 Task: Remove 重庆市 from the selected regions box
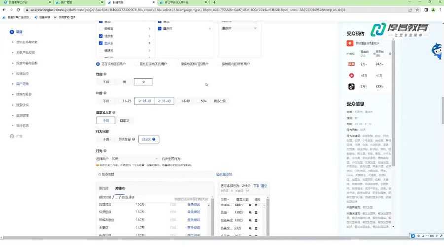[x=255, y=28]
